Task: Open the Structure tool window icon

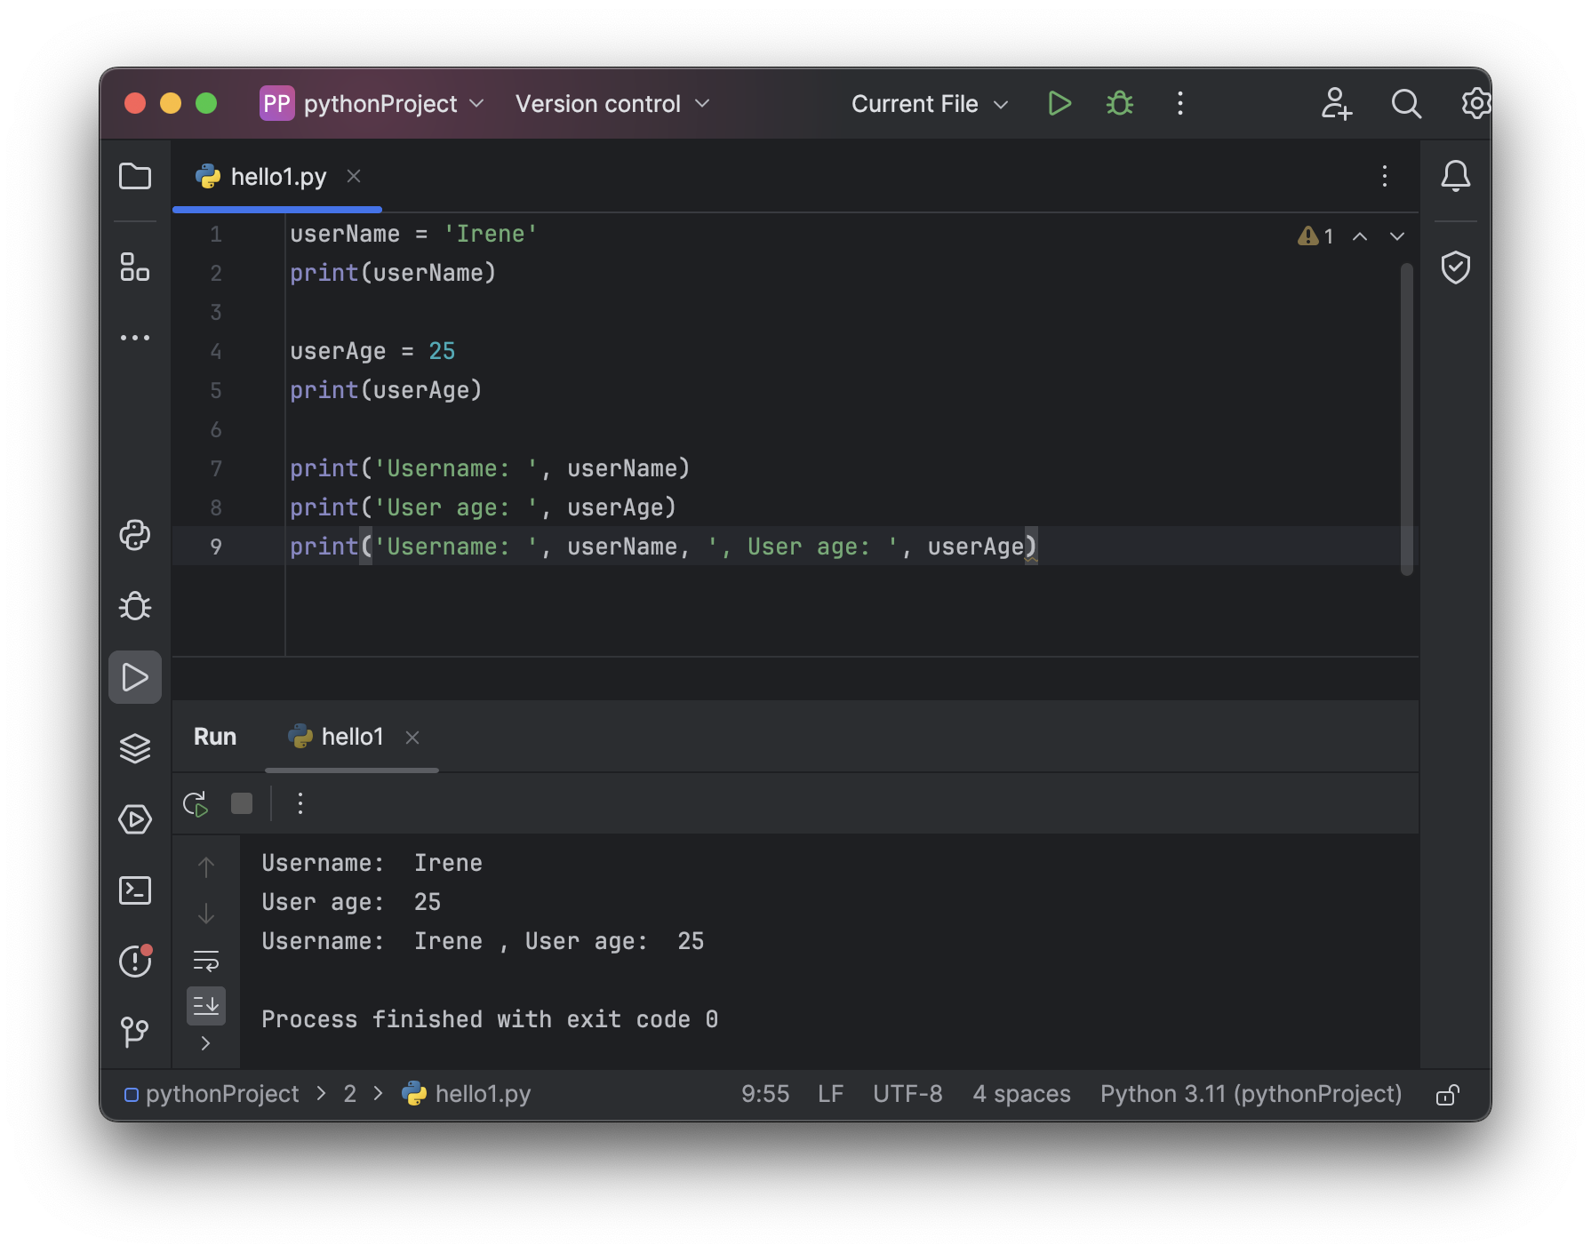Action: pyautogui.click(x=135, y=267)
